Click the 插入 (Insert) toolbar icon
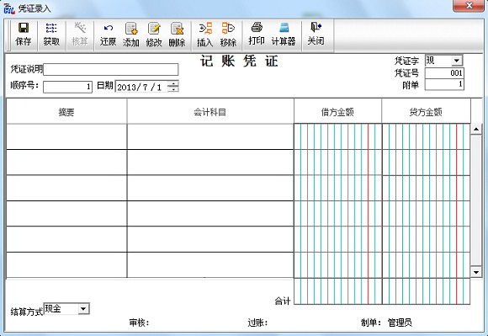The image size is (488, 336). point(204,35)
